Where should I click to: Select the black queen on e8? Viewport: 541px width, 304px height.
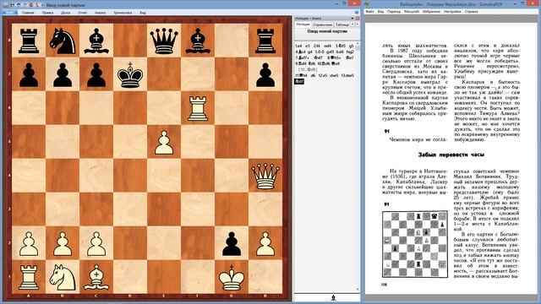(164, 41)
